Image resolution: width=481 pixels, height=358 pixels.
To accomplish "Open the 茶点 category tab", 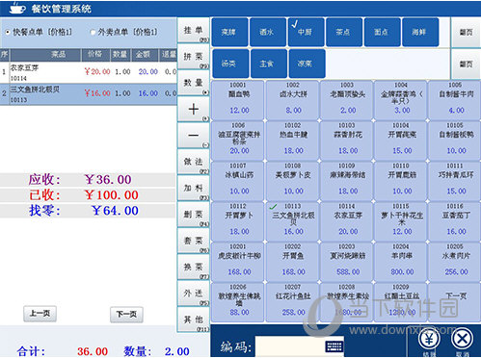I will (x=344, y=32).
